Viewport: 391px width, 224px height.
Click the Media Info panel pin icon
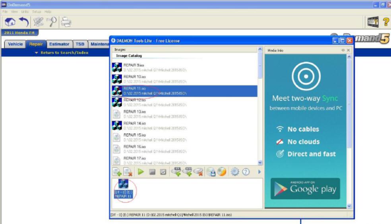pos(343,50)
